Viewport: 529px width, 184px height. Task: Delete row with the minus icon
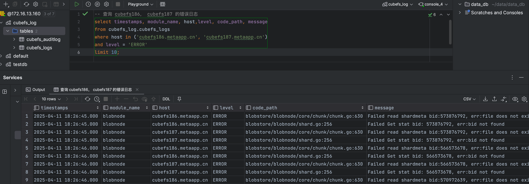pos(126,99)
